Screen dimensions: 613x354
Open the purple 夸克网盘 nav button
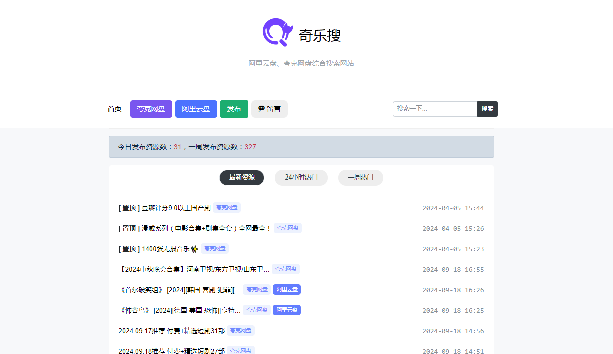pyautogui.click(x=151, y=109)
